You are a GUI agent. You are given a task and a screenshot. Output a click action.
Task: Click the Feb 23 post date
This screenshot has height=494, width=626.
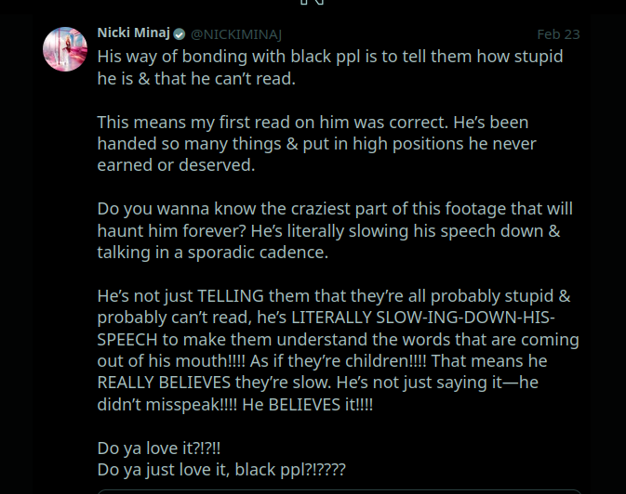pyautogui.click(x=558, y=34)
